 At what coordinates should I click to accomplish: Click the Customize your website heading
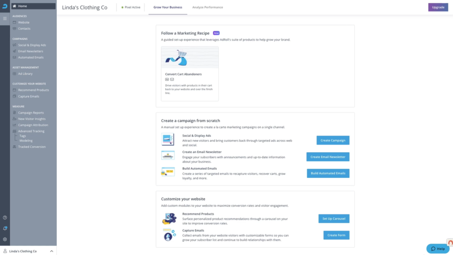[183, 199]
